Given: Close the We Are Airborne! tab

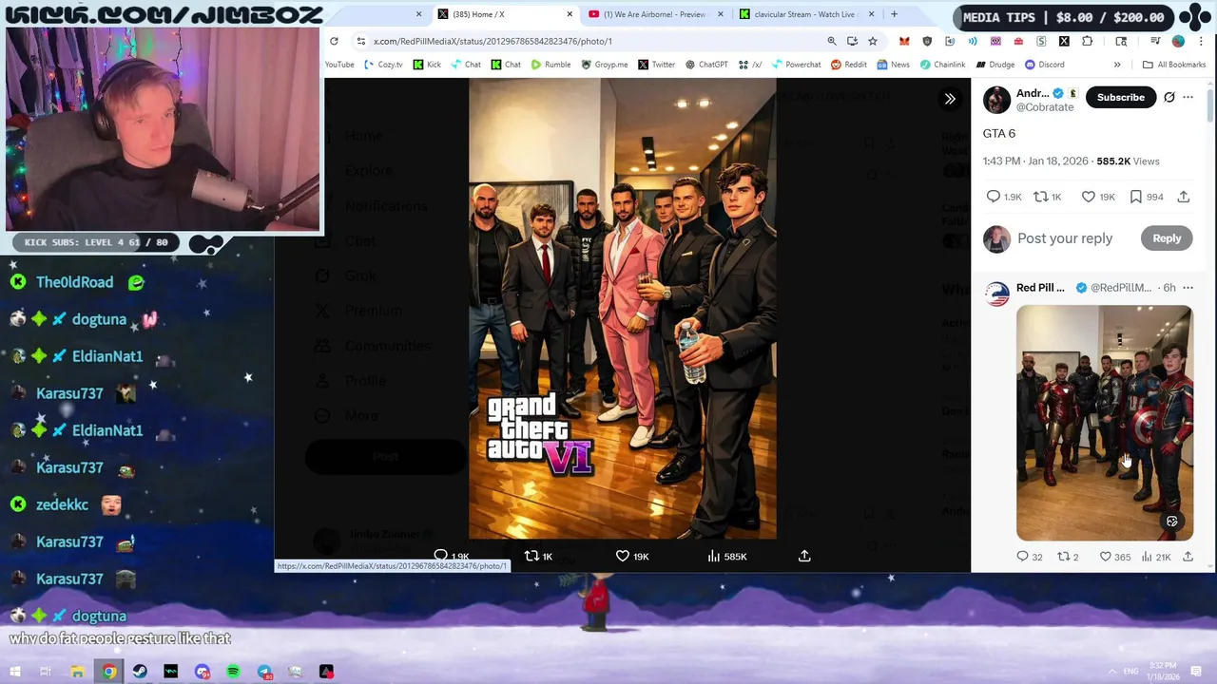Looking at the screenshot, I should (x=720, y=14).
